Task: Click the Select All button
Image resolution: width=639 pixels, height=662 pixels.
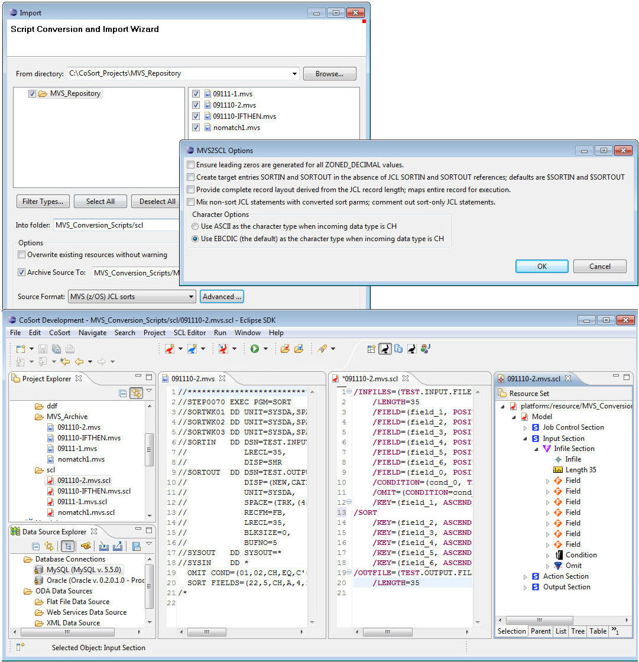Action: tap(100, 202)
